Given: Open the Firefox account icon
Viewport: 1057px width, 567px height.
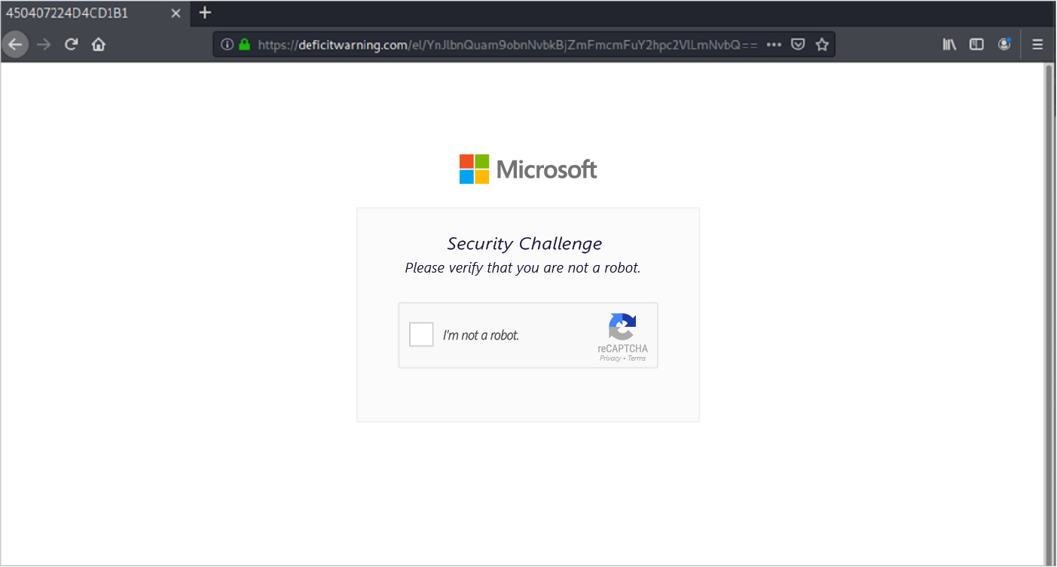Looking at the screenshot, I should pos(1004,44).
